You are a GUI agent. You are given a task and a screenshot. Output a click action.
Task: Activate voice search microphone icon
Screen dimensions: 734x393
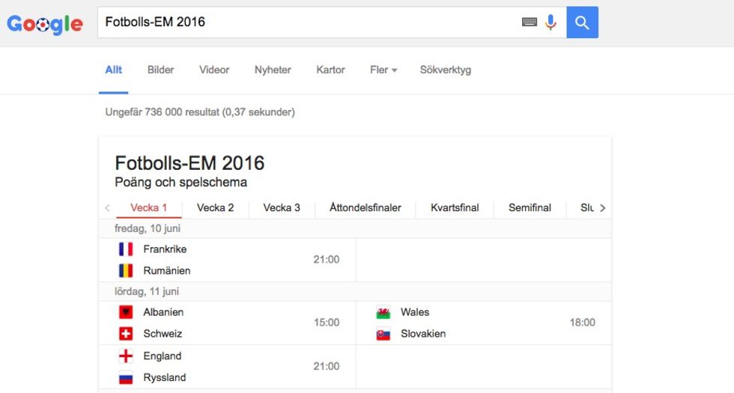[551, 22]
